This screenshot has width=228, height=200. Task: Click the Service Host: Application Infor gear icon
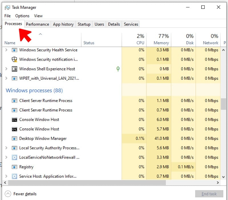point(15,176)
